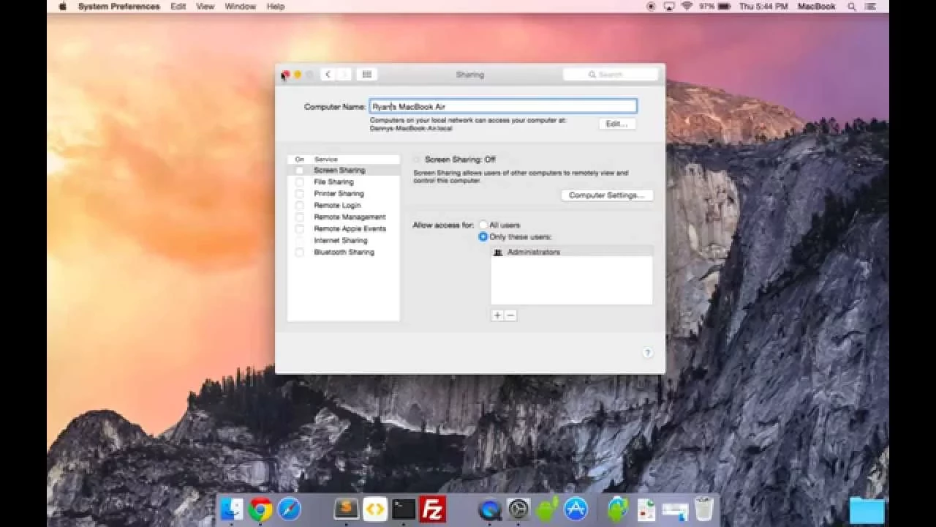Add a user with the plus button

[x=497, y=315]
